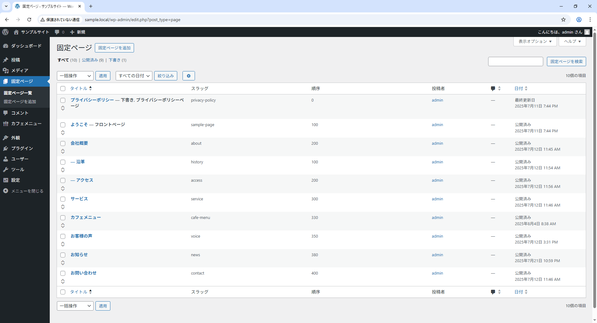This screenshot has width=597, height=323.
Task: Check the カフェメニュー page row checkbox
Action: pos(63,218)
